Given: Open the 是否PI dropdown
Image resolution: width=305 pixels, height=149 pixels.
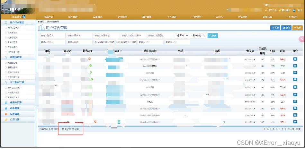Looking at the screenshot, I should point(182,36).
